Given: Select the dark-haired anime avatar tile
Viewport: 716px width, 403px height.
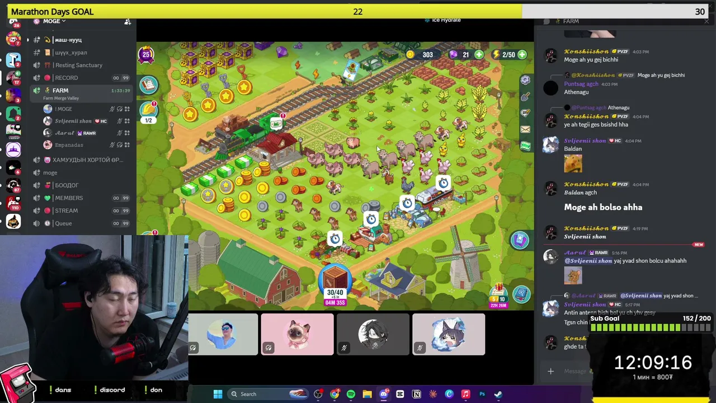Looking at the screenshot, I should click(373, 334).
